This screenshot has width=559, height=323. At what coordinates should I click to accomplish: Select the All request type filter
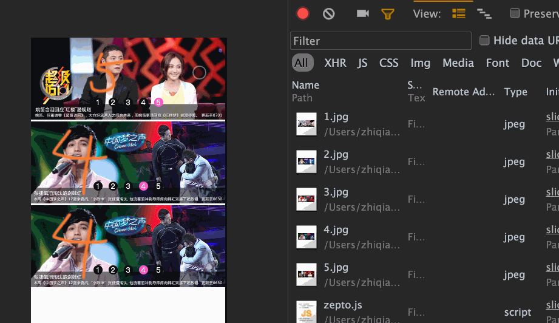pos(303,63)
